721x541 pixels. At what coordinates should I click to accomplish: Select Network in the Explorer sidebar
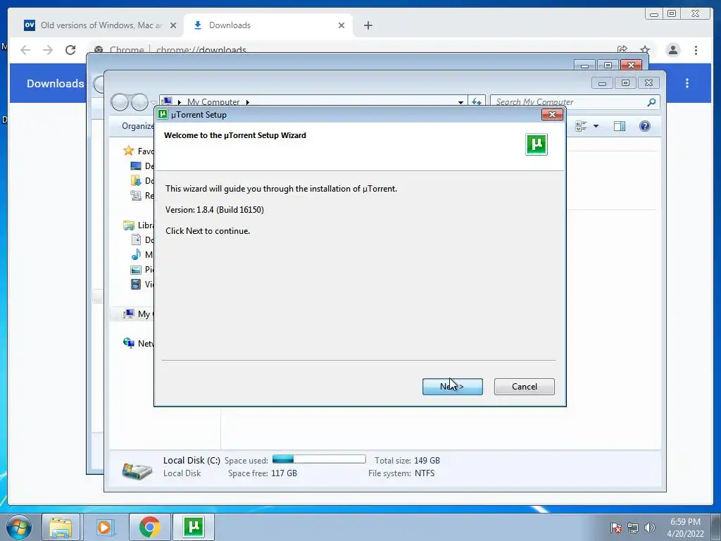coord(139,343)
